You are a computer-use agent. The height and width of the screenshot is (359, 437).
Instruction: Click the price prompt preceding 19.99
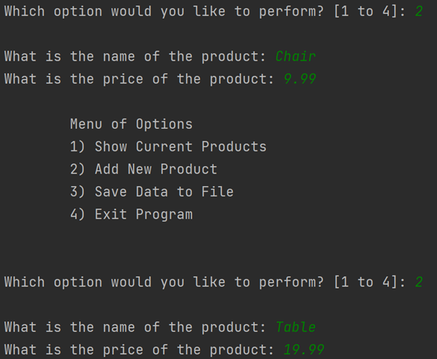pos(140,349)
